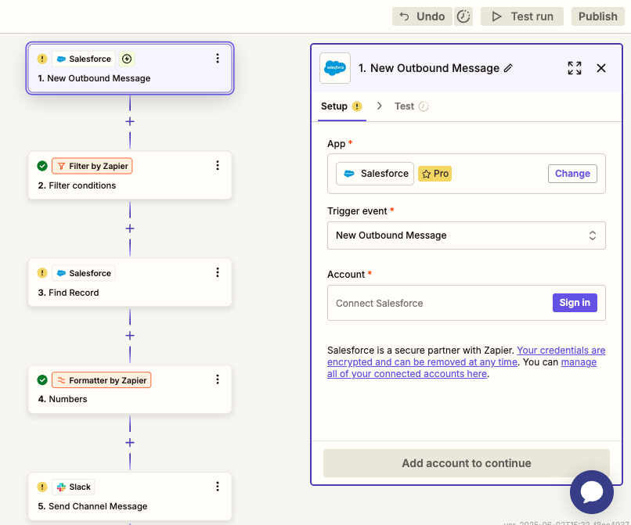
Task: Open Filter conditions step menu
Action: pos(218,165)
